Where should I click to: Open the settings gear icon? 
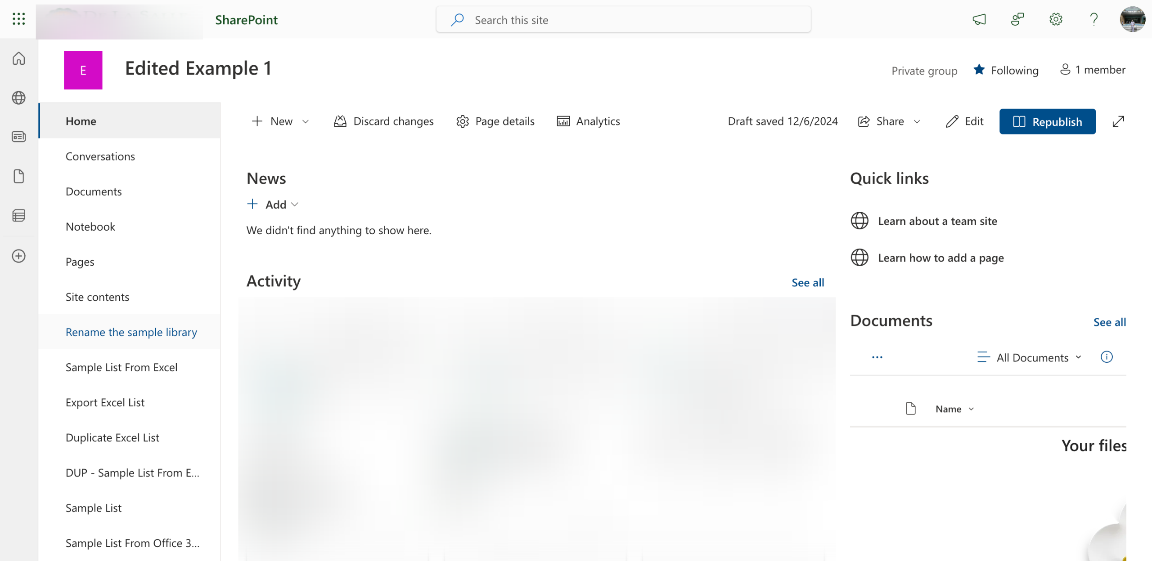point(1056,19)
